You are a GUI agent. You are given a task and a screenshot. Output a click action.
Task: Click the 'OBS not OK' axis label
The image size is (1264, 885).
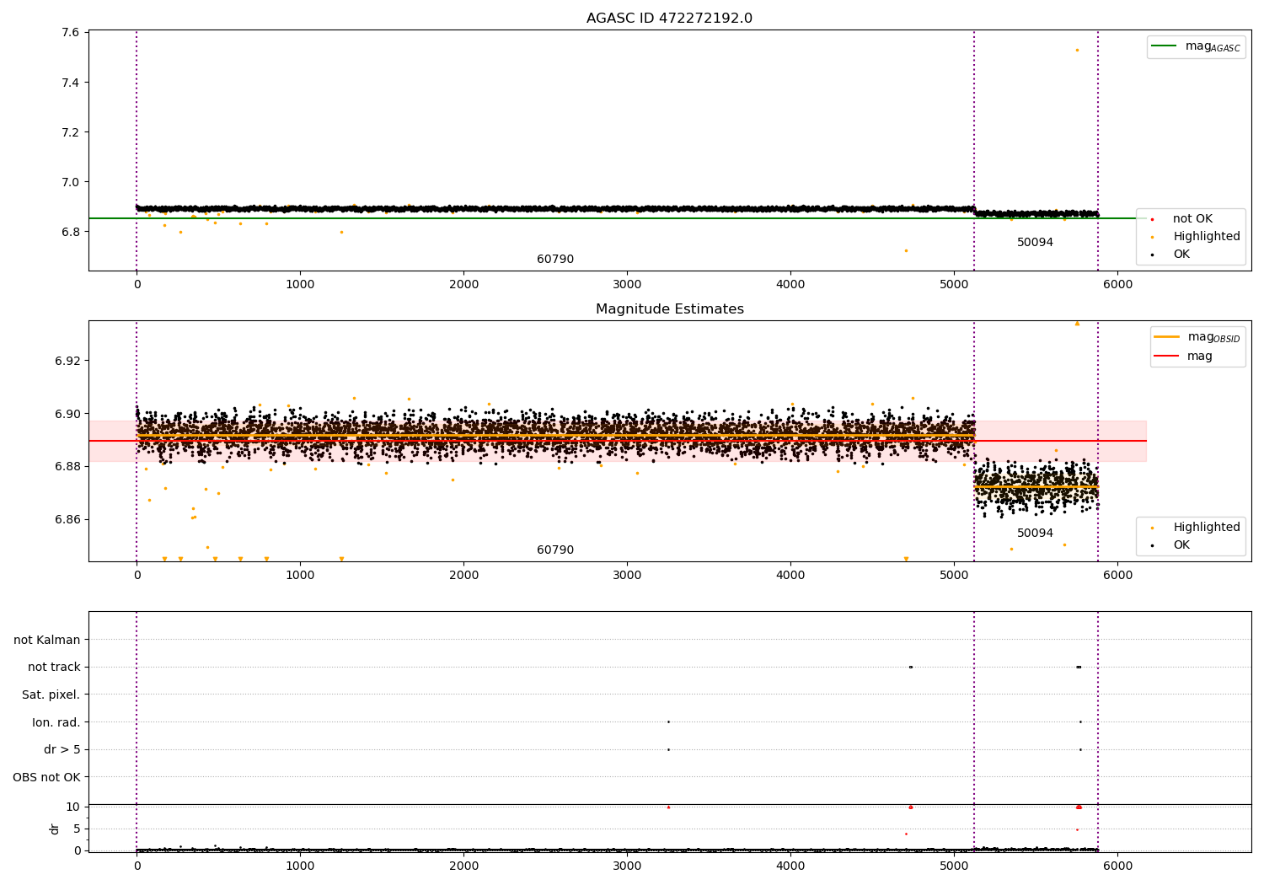[x=46, y=778]
